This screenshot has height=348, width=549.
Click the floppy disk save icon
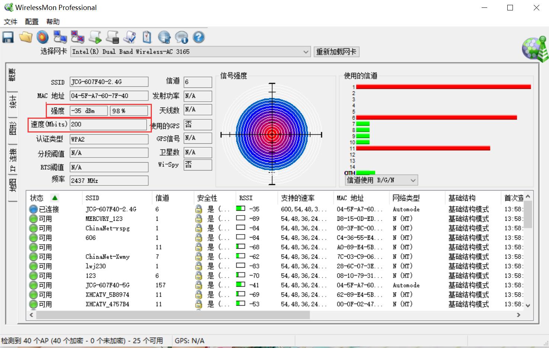coord(8,37)
